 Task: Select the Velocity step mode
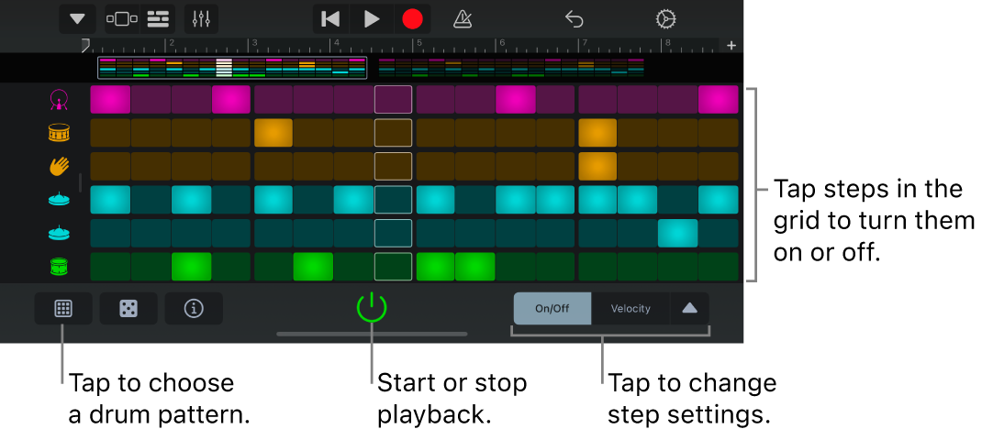coord(630,309)
